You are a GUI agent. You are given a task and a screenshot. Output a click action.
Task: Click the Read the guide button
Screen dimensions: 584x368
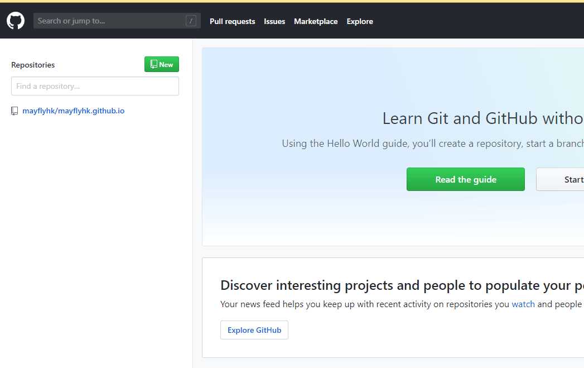[x=466, y=179]
